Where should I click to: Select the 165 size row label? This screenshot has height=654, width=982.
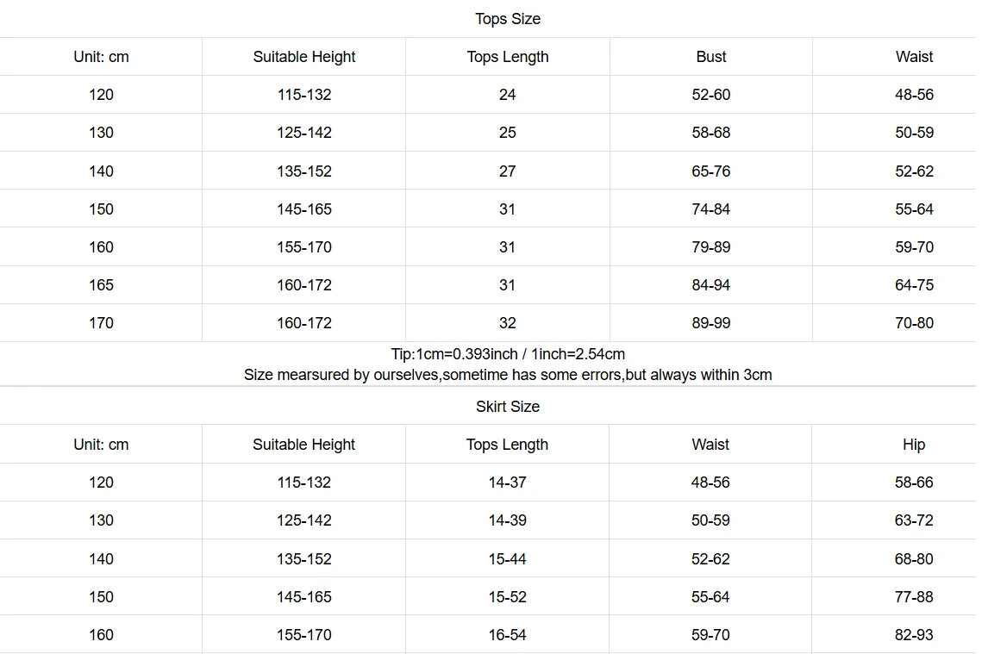point(101,285)
